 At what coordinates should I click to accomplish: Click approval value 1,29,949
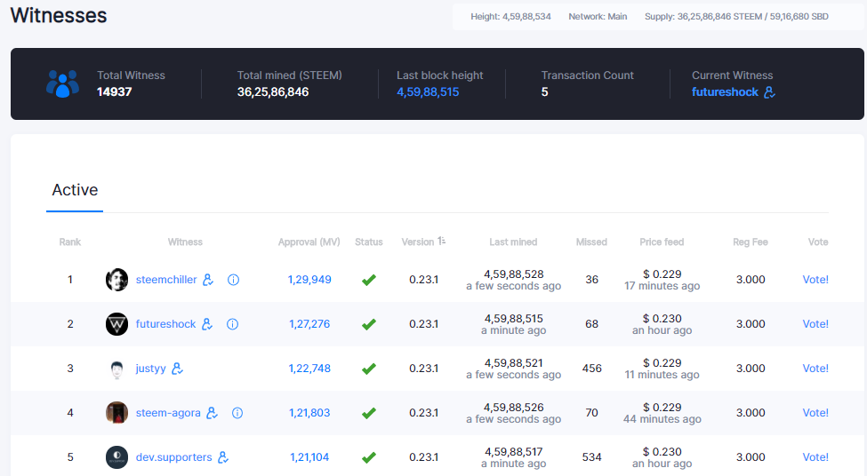[x=309, y=280]
